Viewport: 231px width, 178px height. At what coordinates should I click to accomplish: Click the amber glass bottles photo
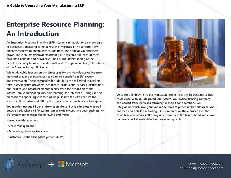(x=171, y=54)
